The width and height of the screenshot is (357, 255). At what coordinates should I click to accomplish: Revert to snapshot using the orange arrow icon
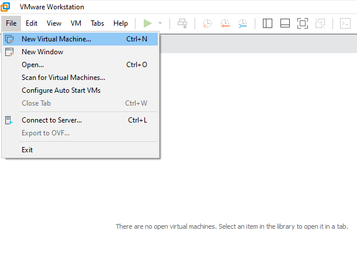225,23
